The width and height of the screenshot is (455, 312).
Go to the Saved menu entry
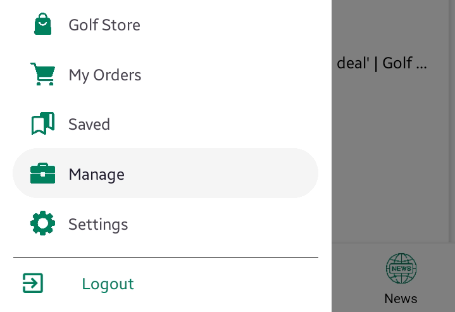[x=89, y=125]
